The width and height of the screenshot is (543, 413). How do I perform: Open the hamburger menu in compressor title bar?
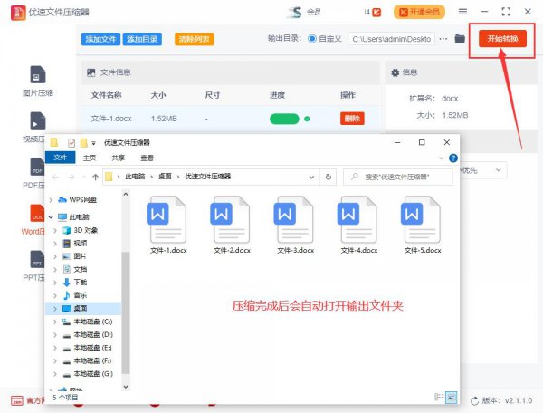[462, 12]
